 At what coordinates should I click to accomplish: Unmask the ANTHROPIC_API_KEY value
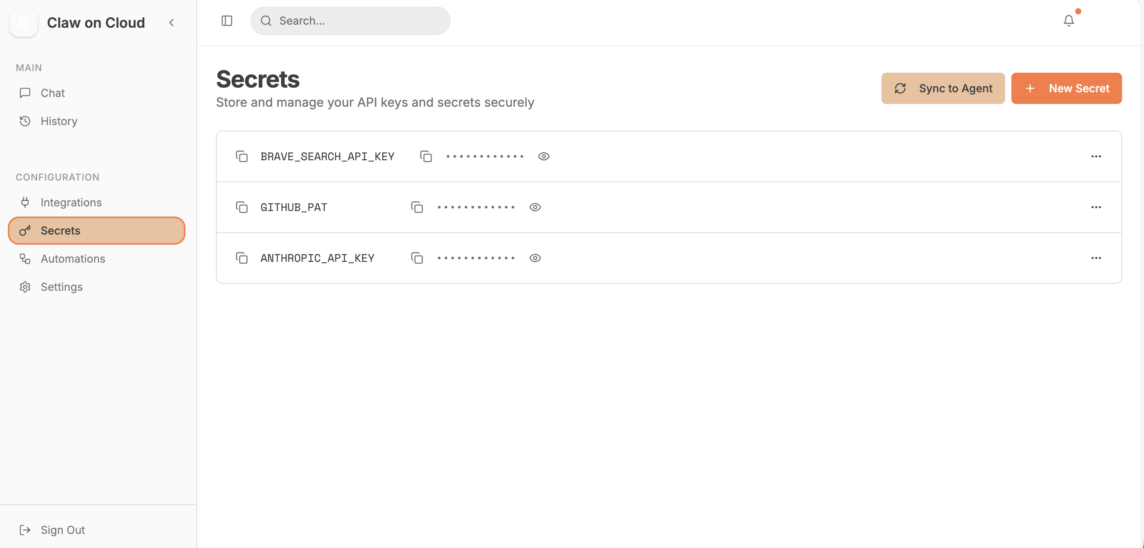coord(535,258)
